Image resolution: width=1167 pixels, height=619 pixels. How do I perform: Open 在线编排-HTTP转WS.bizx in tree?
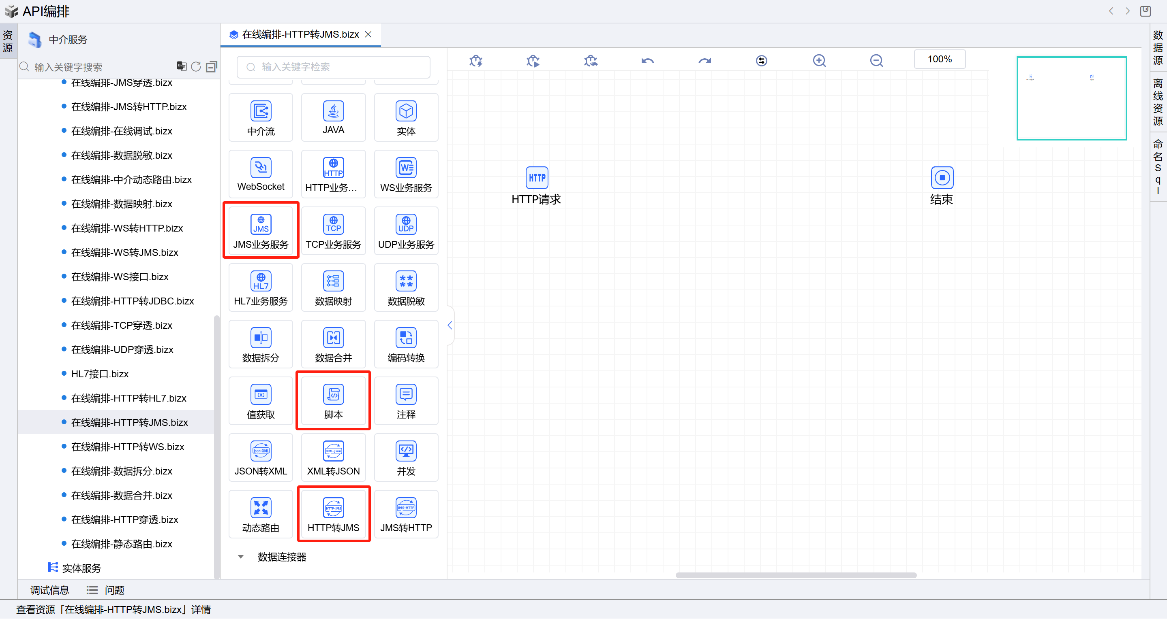127,447
